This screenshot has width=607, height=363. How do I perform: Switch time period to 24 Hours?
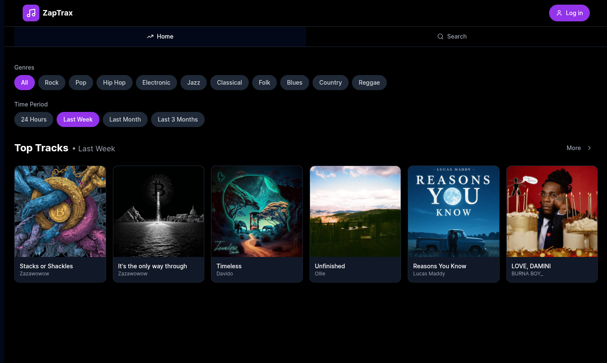coord(34,119)
